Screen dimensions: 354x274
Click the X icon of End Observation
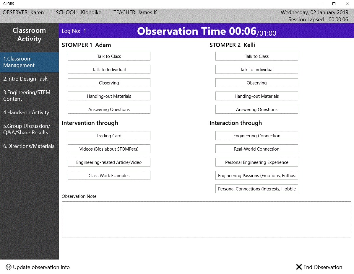[x=299, y=267]
